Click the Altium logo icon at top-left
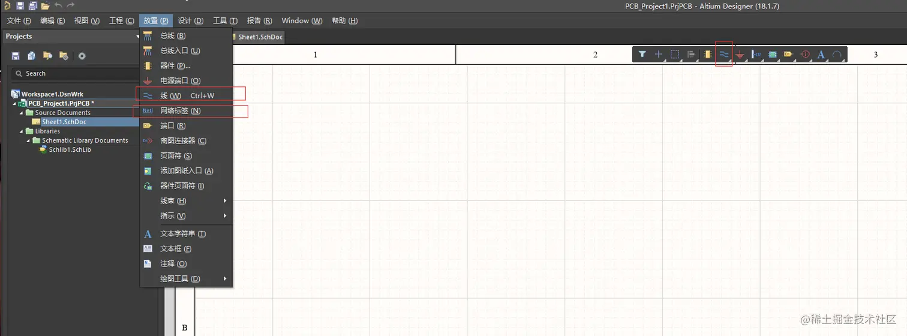The image size is (907, 336). tap(7, 6)
